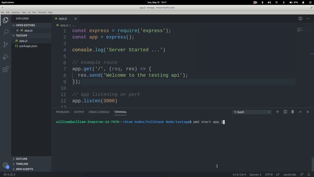Click 'Spaces: 2' indentation setting
The width and height of the screenshot is (314, 177).
click(x=255, y=175)
